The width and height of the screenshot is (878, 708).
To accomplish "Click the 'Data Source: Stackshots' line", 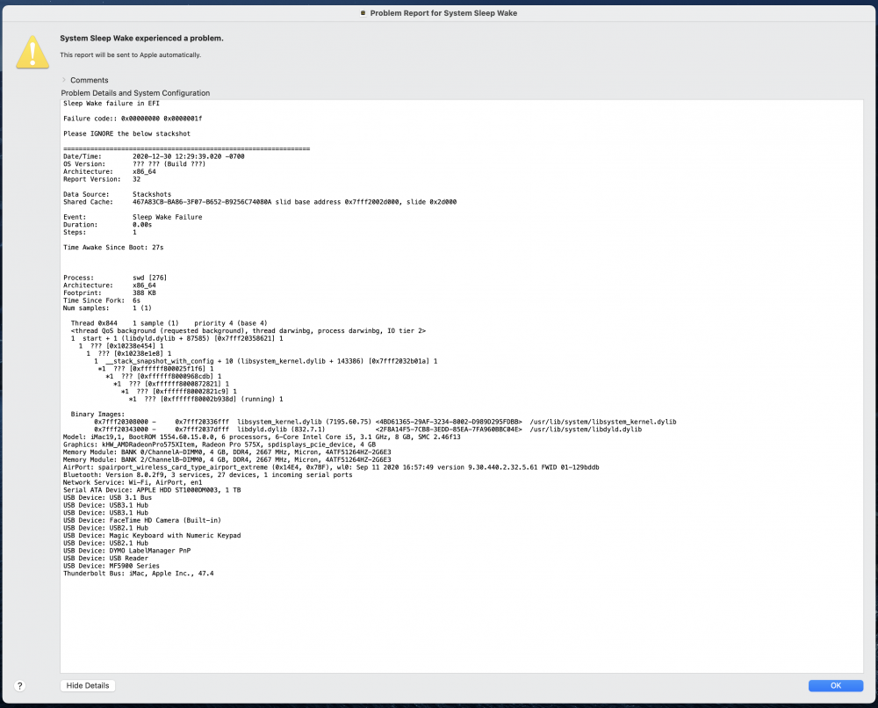I will point(117,194).
